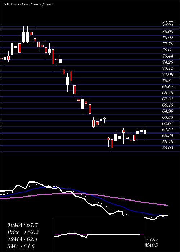This screenshot has width=180, height=252.
Task: Click the 75.44 price axis label
Action: (168, 56)
